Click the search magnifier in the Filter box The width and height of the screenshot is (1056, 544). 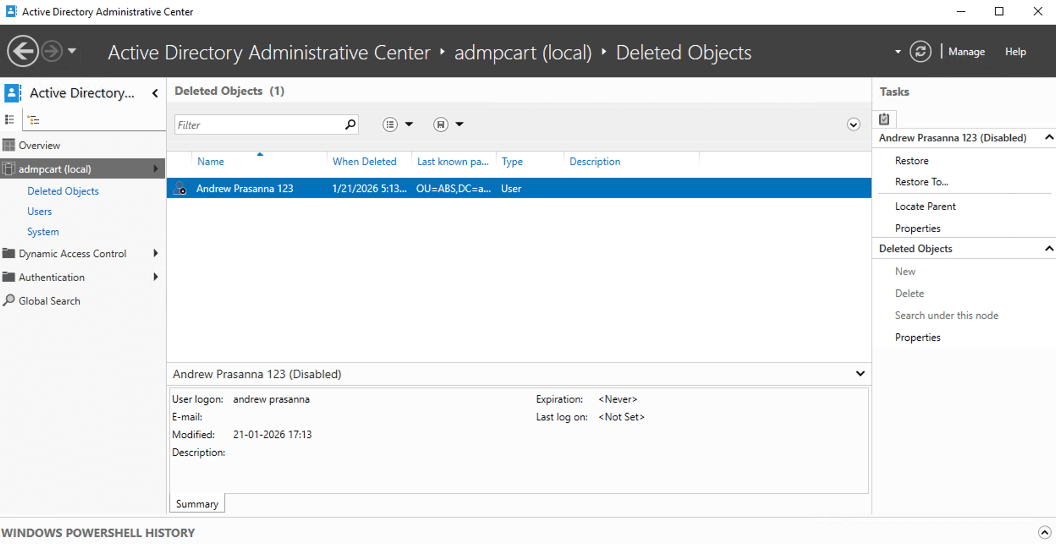[350, 124]
